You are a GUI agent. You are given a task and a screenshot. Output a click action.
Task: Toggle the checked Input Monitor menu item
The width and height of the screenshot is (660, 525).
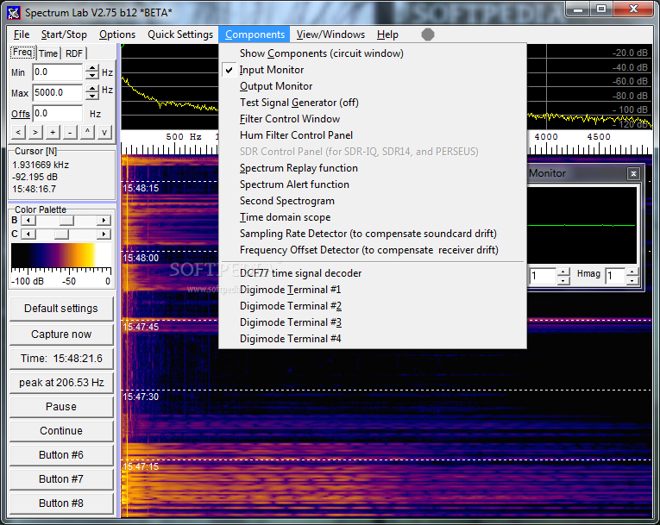point(373,70)
